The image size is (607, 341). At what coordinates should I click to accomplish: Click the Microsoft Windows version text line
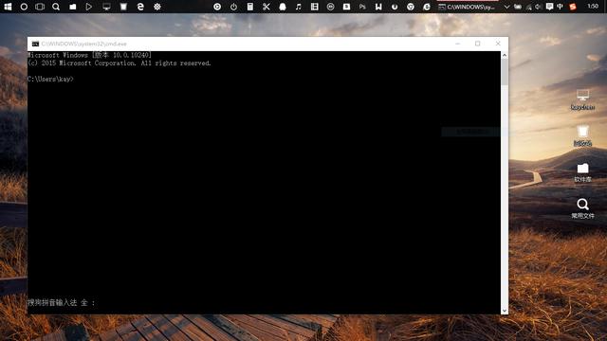pyautogui.click(x=89, y=55)
